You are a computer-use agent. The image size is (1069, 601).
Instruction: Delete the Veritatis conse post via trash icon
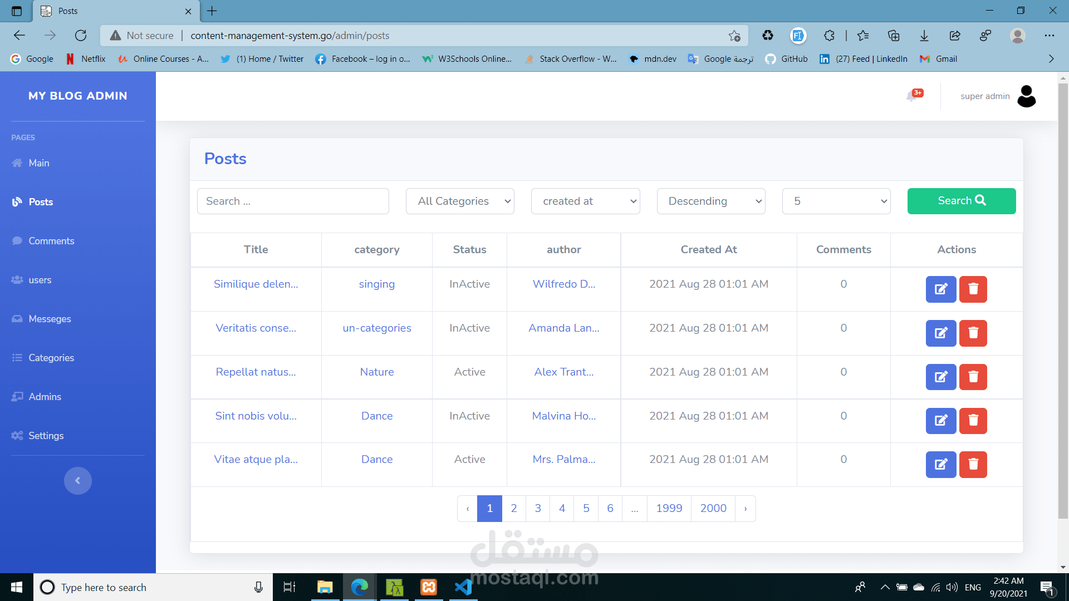click(973, 333)
